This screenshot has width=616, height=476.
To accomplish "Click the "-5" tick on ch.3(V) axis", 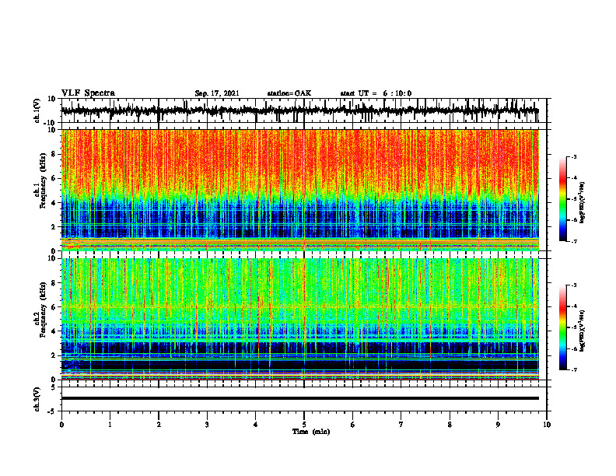I will tap(52, 411).
